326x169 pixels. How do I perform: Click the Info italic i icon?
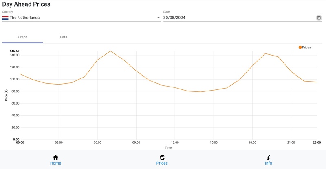click(269, 157)
